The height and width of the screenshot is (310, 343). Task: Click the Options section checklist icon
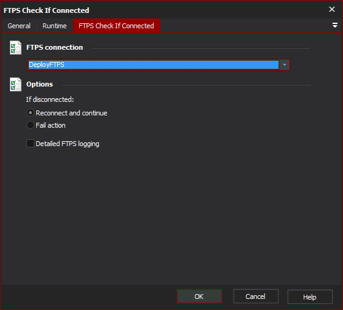click(15, 85)
